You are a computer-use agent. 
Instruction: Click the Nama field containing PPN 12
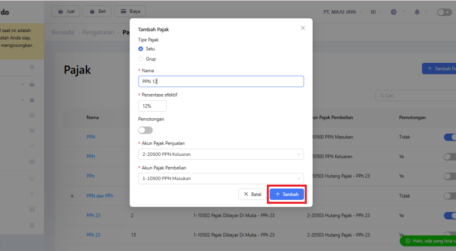point(221,81)
